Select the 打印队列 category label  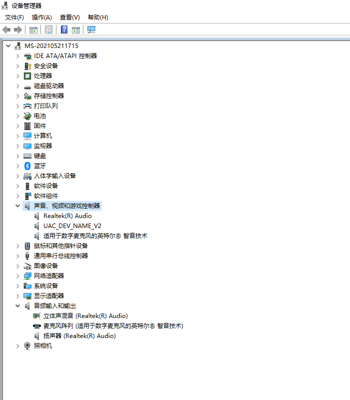click(x=46, y=106)
